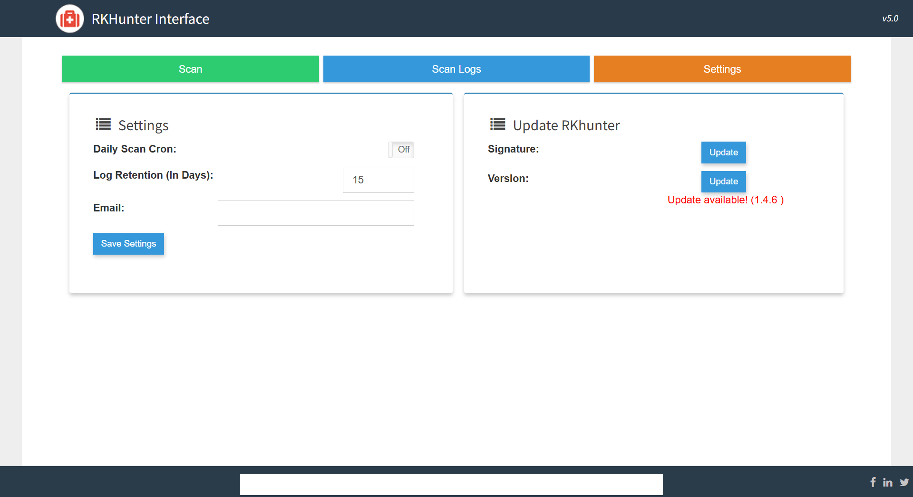The image size is (913, 497).
Task: Open the Facebook link in footer
Action: [x=873, y=482]
